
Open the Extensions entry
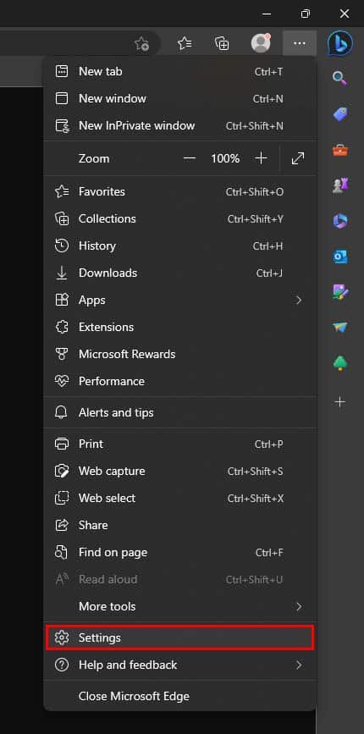click(180, 328)
